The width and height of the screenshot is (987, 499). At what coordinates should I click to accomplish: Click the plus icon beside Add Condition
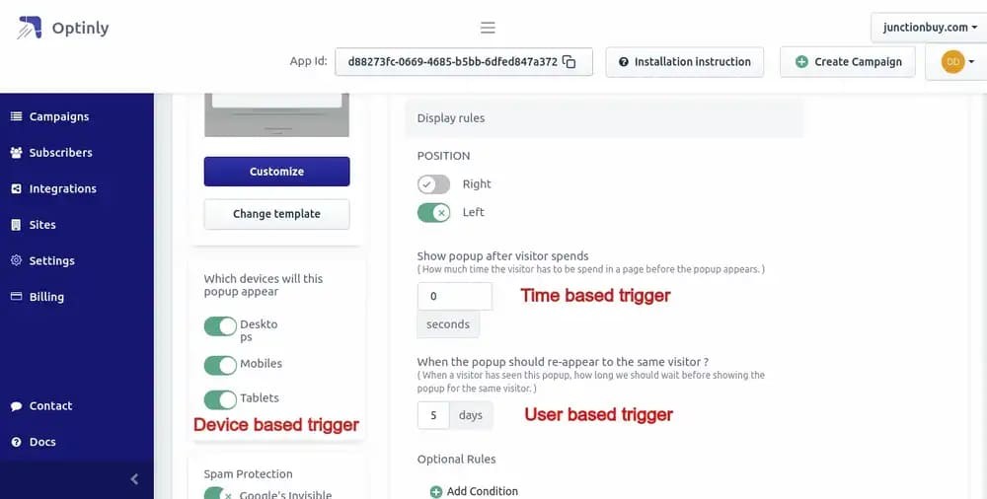point(436,491)
